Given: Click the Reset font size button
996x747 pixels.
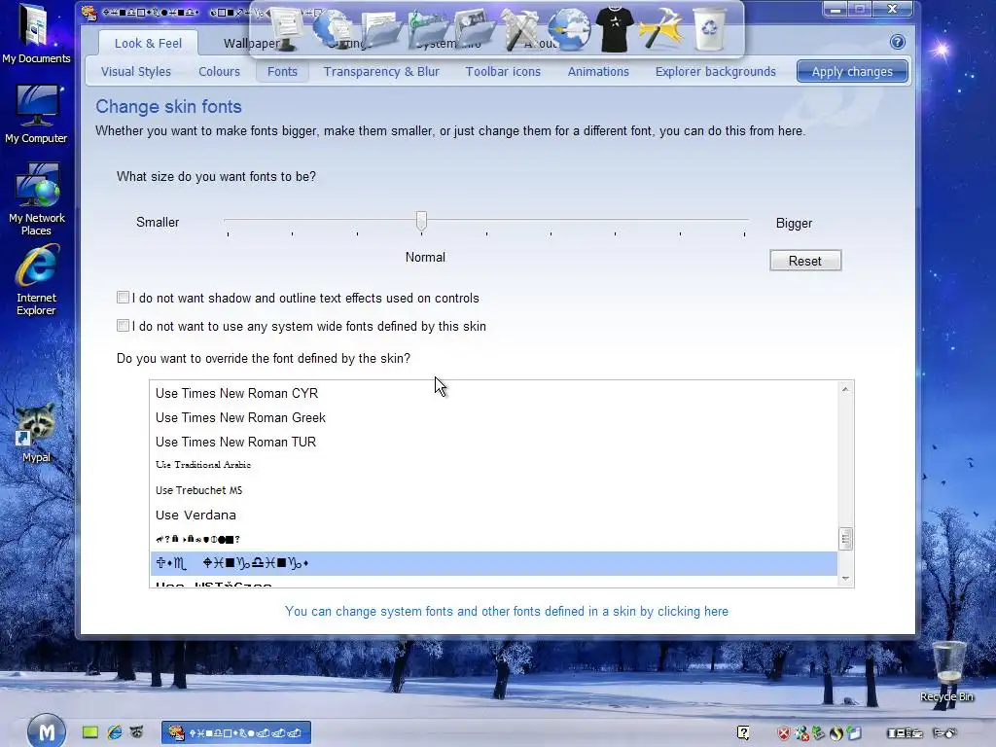Looking at the screenshot, I should click(x=804, y=261).
